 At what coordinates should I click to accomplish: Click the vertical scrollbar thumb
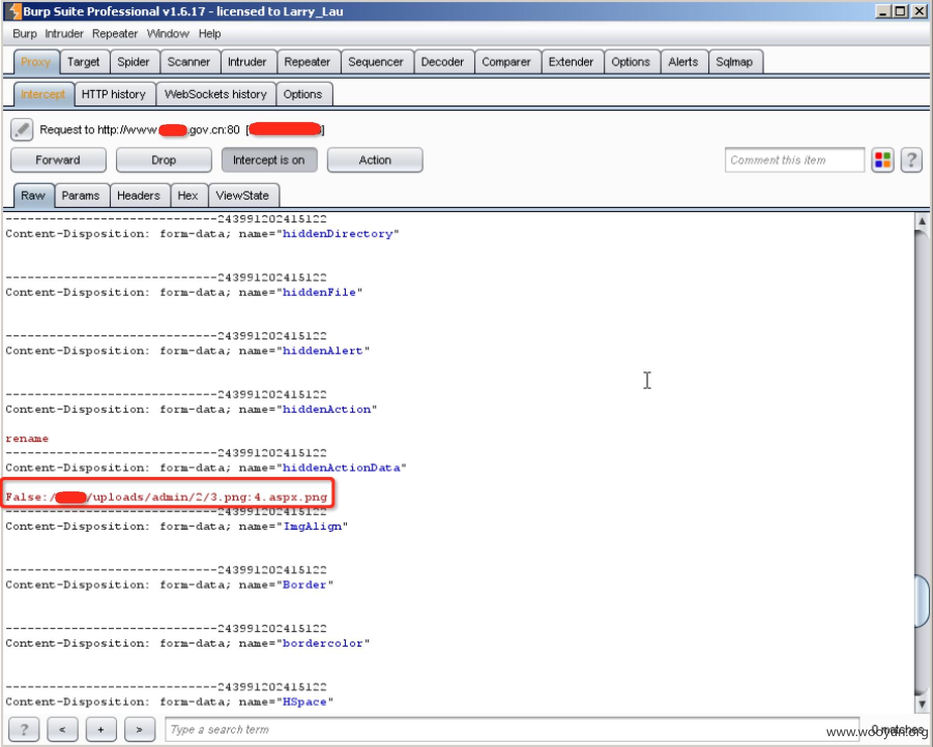click(x=922, y=601)
